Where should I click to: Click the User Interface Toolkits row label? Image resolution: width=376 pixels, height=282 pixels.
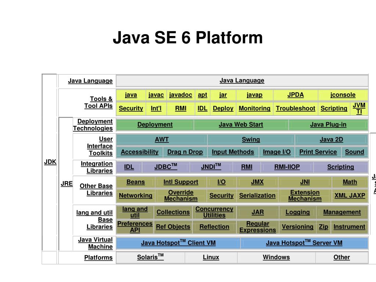pyautogui.click(x=100, y=146)
